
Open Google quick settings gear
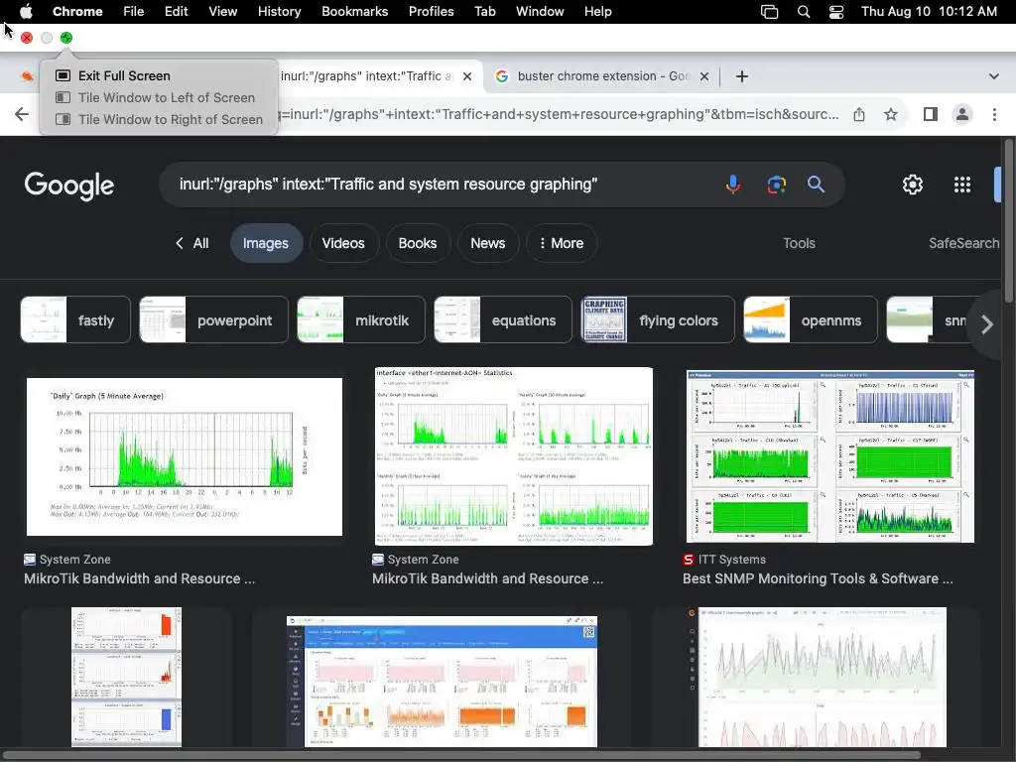pos(913,185)
